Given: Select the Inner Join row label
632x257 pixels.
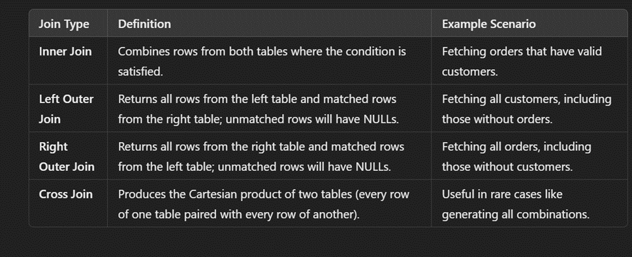Looking at the screenshot, I should 65,52.
